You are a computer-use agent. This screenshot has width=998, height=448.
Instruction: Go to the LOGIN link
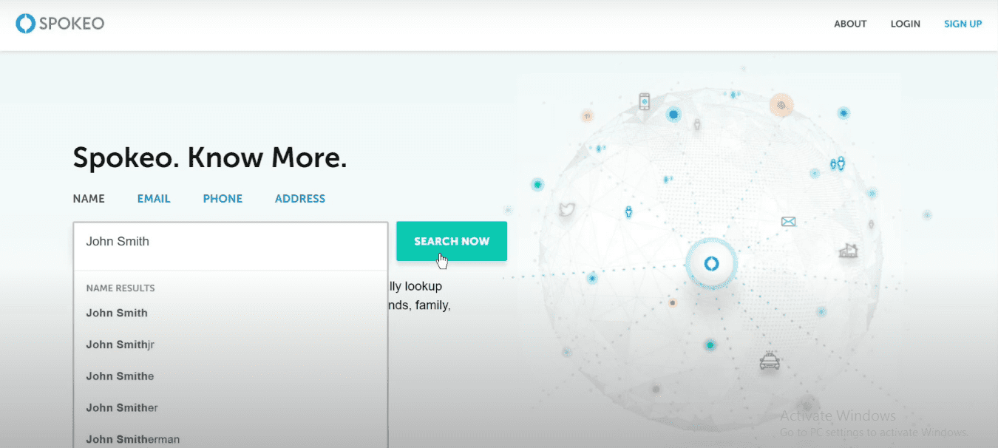click(905, 24)
